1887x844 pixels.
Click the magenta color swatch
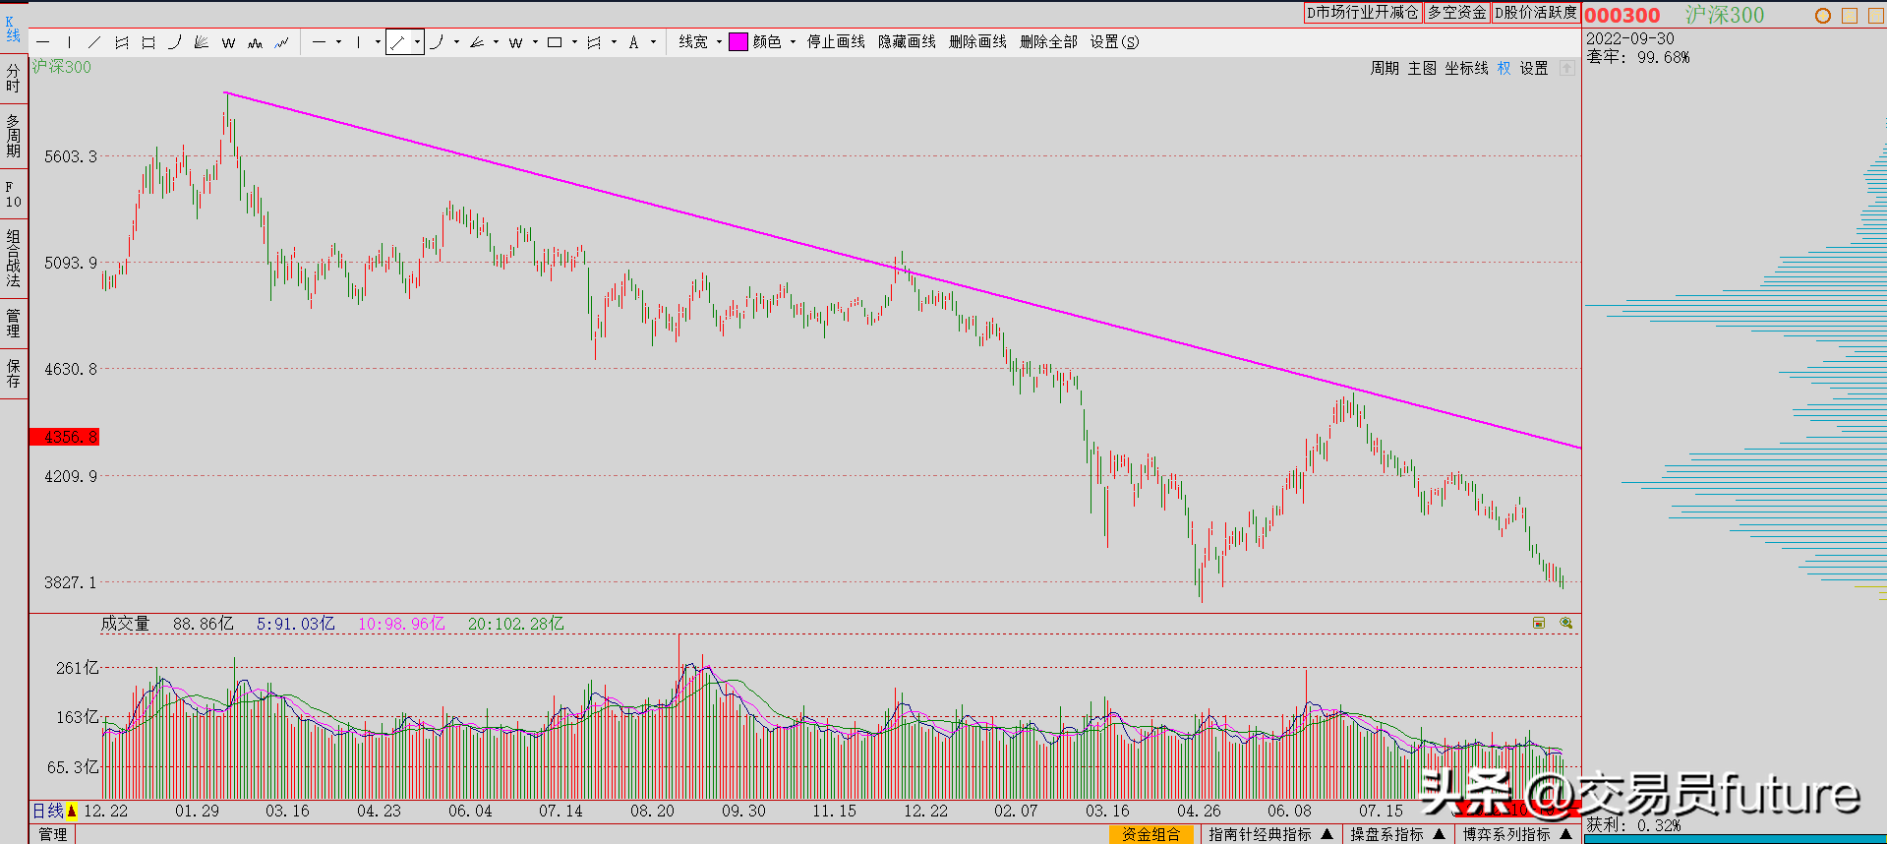coord(737,42)
